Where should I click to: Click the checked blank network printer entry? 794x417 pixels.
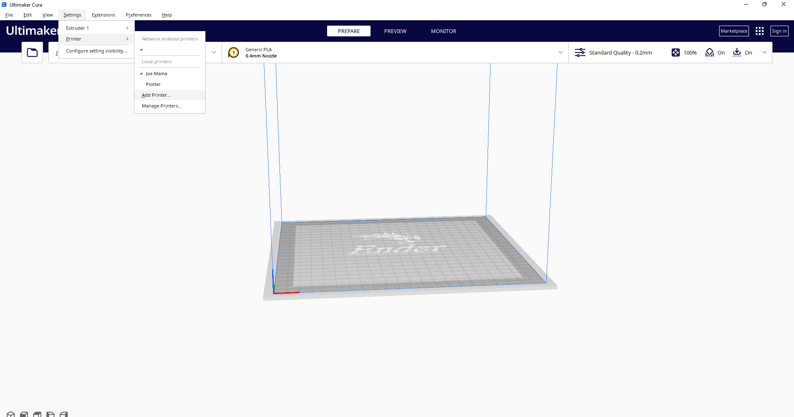tap(170, 50)
